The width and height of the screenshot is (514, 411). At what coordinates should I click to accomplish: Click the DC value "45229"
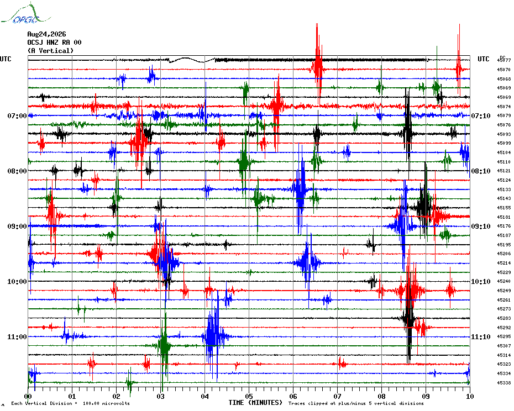click(x=504, y=272)
